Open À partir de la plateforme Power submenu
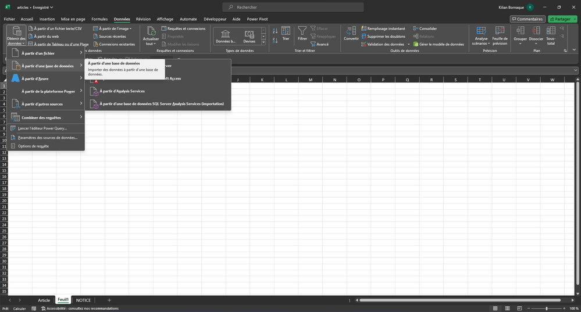Screen dimensions: 581x312 (x=47, y=91)
